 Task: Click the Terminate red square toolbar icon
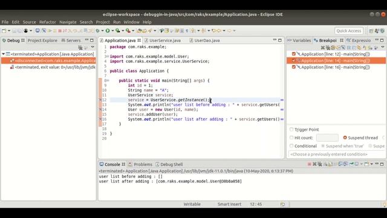60,31
